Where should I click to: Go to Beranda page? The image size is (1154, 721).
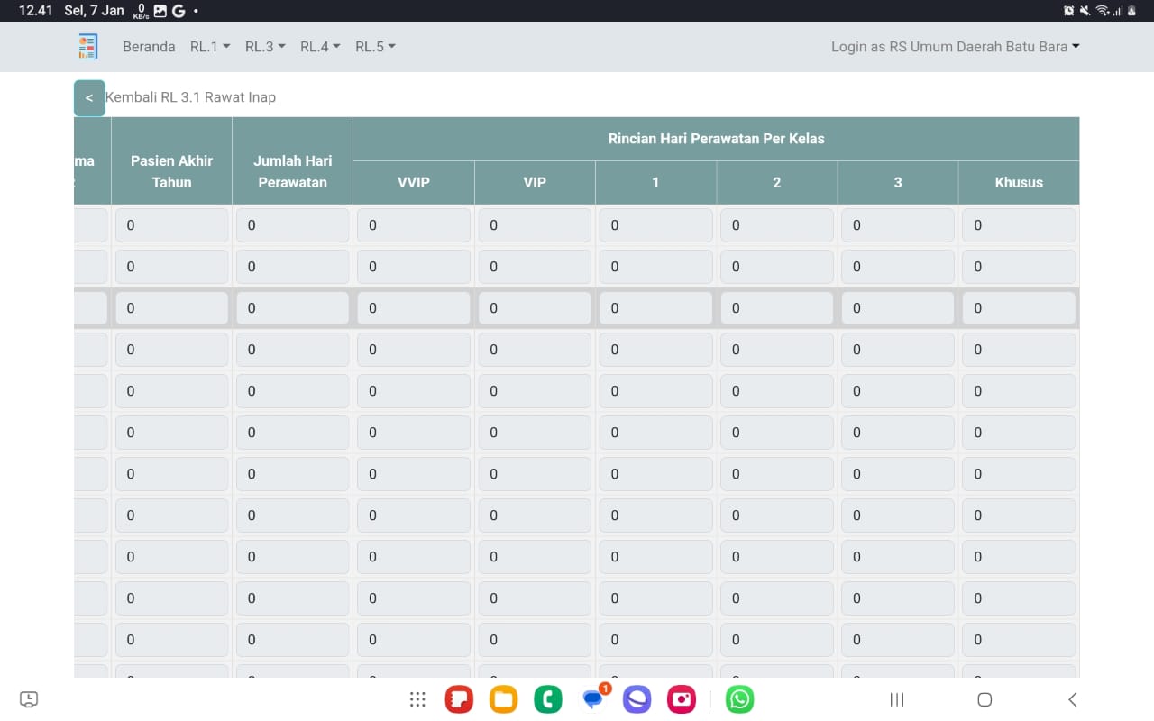pyautogui.click(x=149, y=47)
